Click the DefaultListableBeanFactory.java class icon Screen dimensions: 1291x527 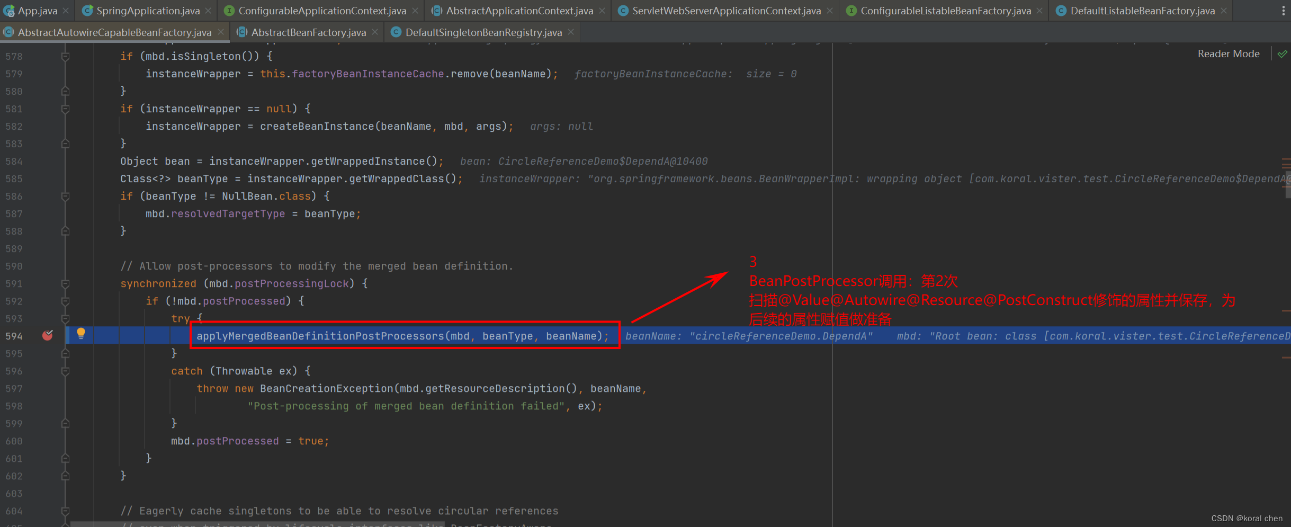tap(1061, 11)
